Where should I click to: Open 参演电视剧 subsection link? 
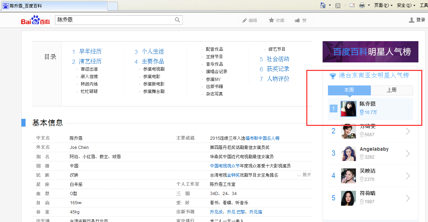pyautogui.click(x=154, y=69)
